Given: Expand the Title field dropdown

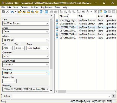Looking at the screenshot, I should [47, 23].
